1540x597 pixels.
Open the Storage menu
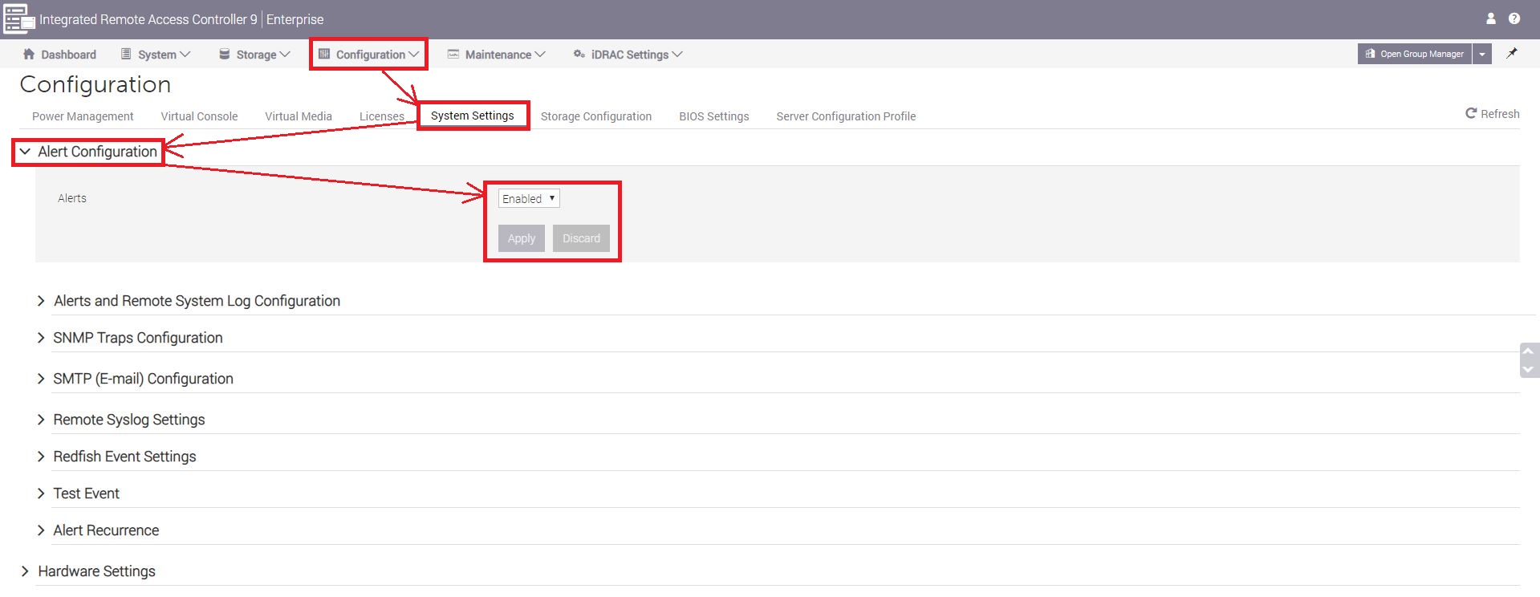point(254,55)
